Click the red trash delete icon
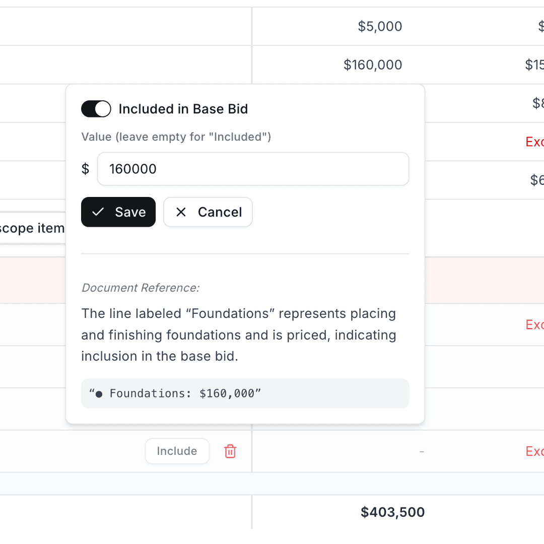 230,451
